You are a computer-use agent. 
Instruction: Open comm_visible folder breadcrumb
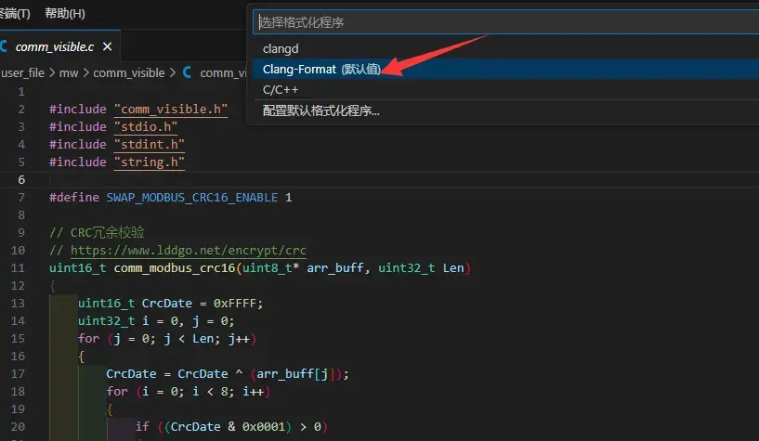pyautogui.click(x=129, y=73)
